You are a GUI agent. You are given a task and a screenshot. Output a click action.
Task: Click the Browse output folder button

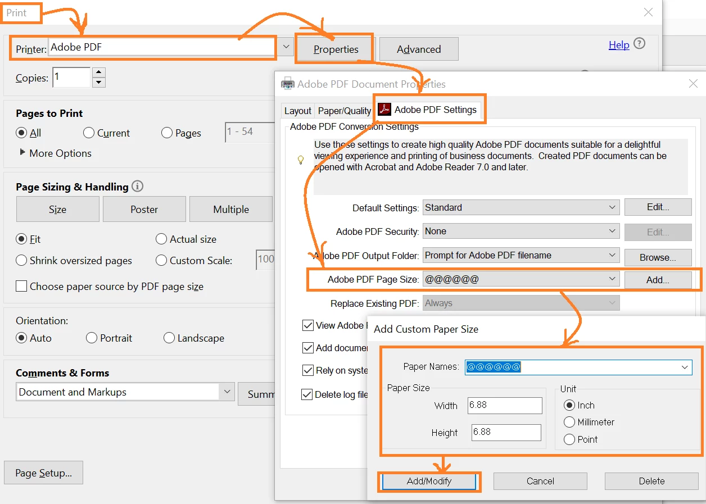point(658,257)
